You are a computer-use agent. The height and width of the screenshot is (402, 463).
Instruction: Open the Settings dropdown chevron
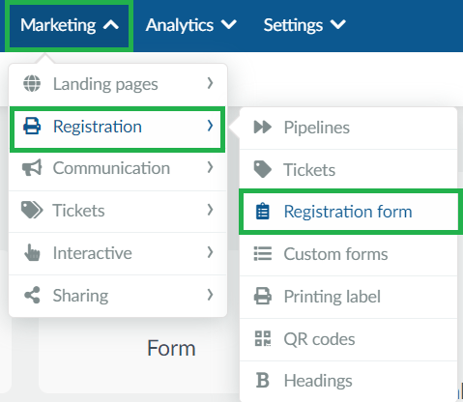point(338,24)
